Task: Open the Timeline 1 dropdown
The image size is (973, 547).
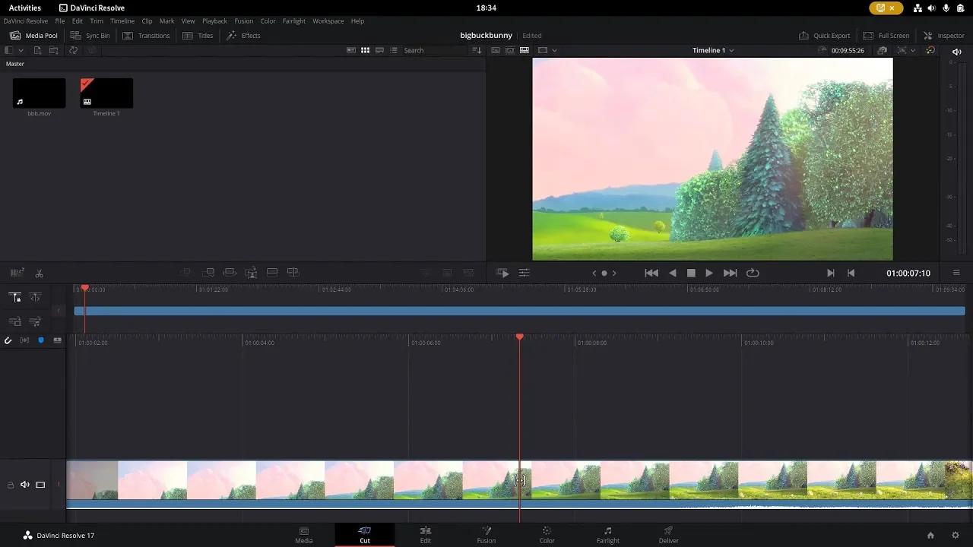Action: point(712,51)
